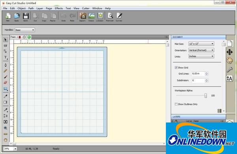Open the Document page panel icon
Image resolution: width=237 pixels, height=154 pixels.
click(x=229, y=43)
